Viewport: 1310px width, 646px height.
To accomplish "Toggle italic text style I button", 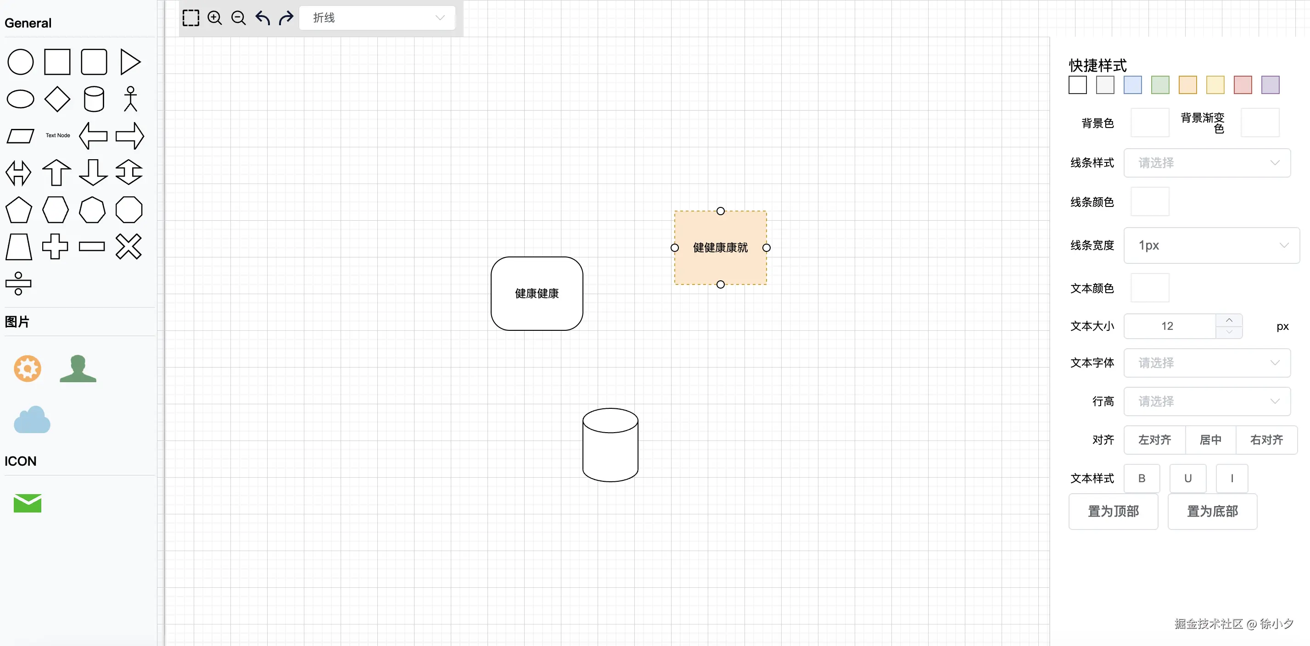I will (x=1231, y=478).
